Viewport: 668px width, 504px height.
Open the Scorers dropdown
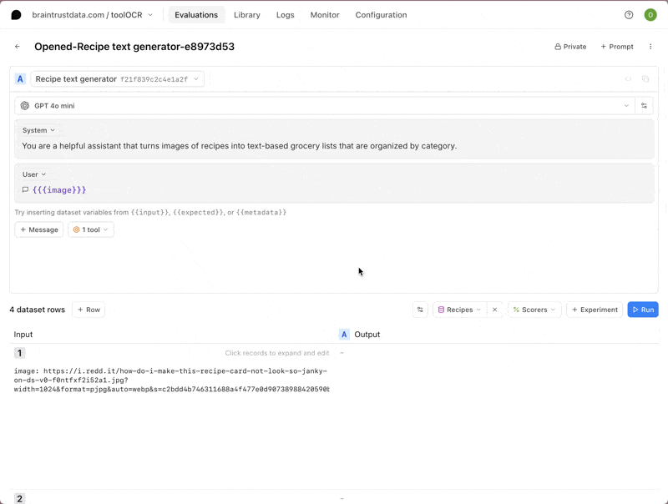pos(534,310)
